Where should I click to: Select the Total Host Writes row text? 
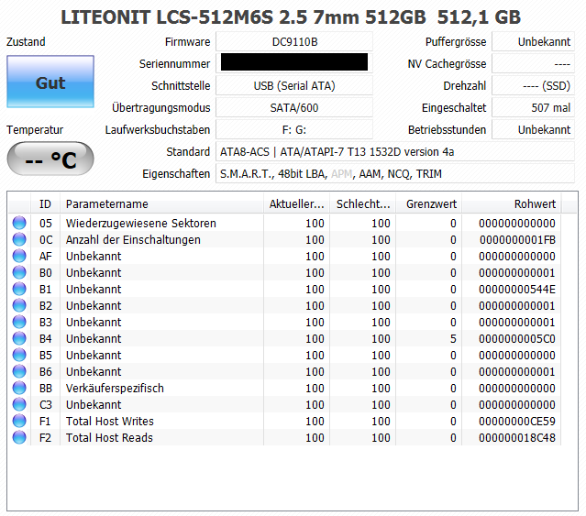pyautogui.click(x=109, y=421)
